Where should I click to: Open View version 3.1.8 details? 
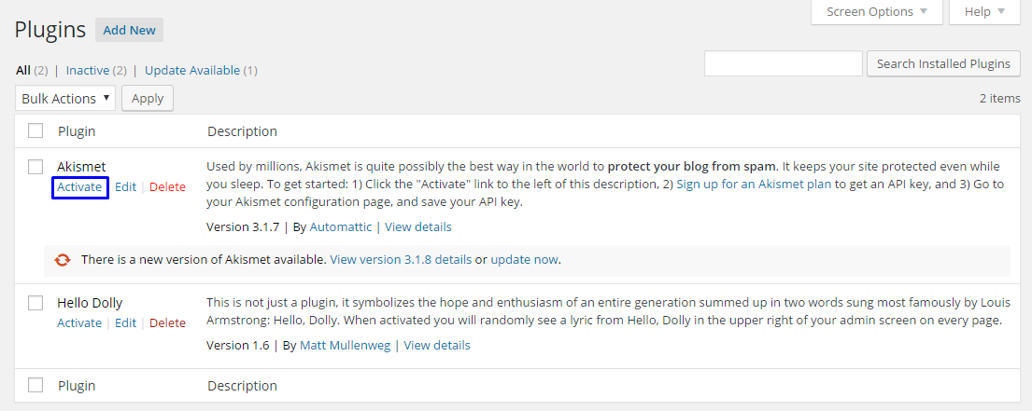tap(401, 259)
